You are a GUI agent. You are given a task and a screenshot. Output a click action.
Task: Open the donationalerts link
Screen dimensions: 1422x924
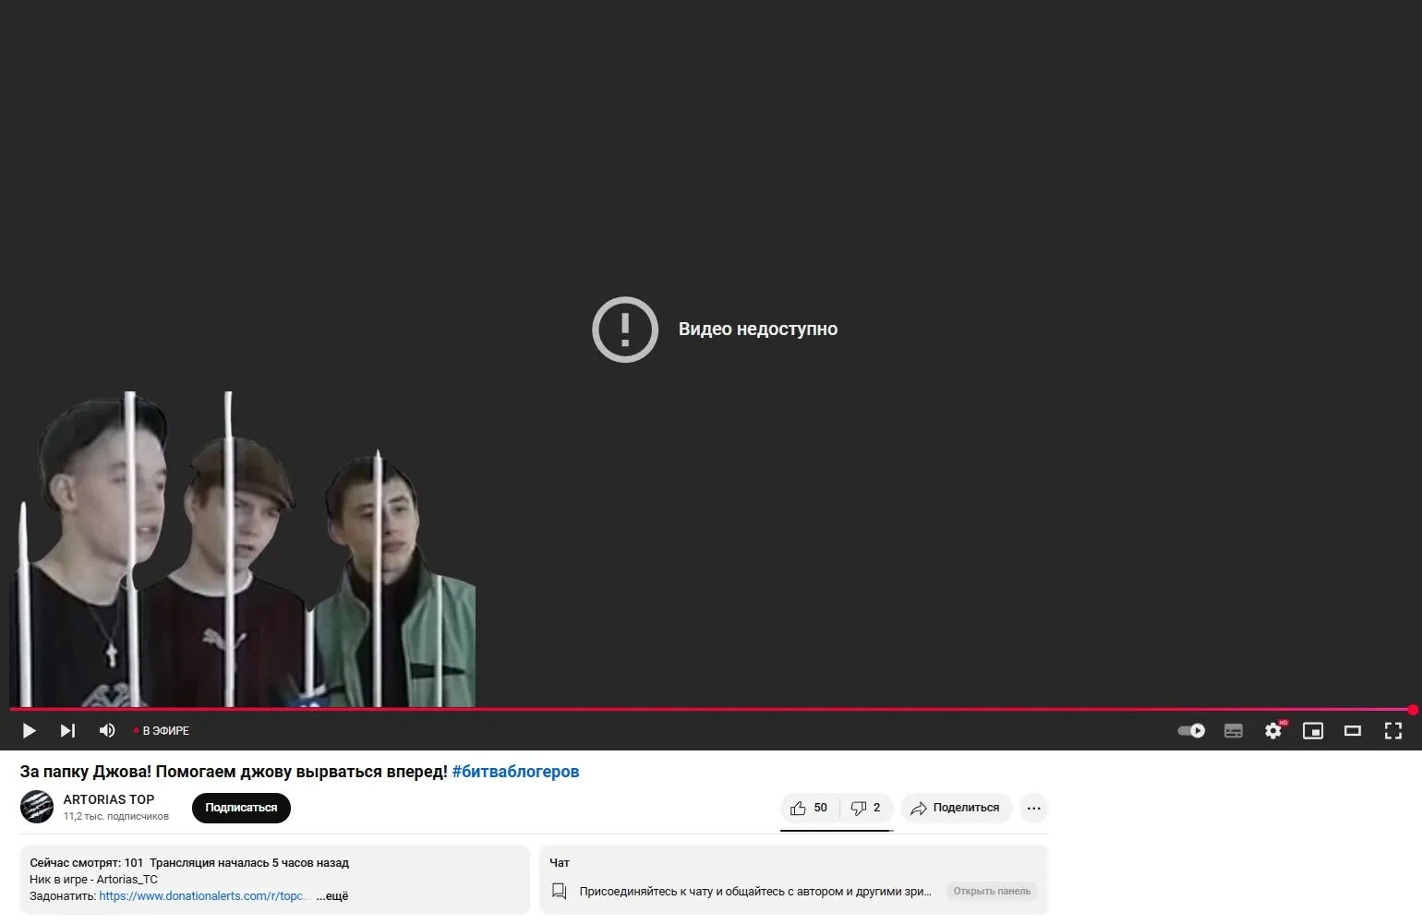point(201,896)
